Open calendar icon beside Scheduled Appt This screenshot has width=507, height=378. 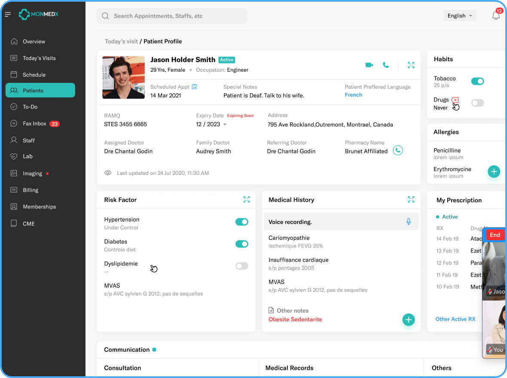[x=195, y=87]
